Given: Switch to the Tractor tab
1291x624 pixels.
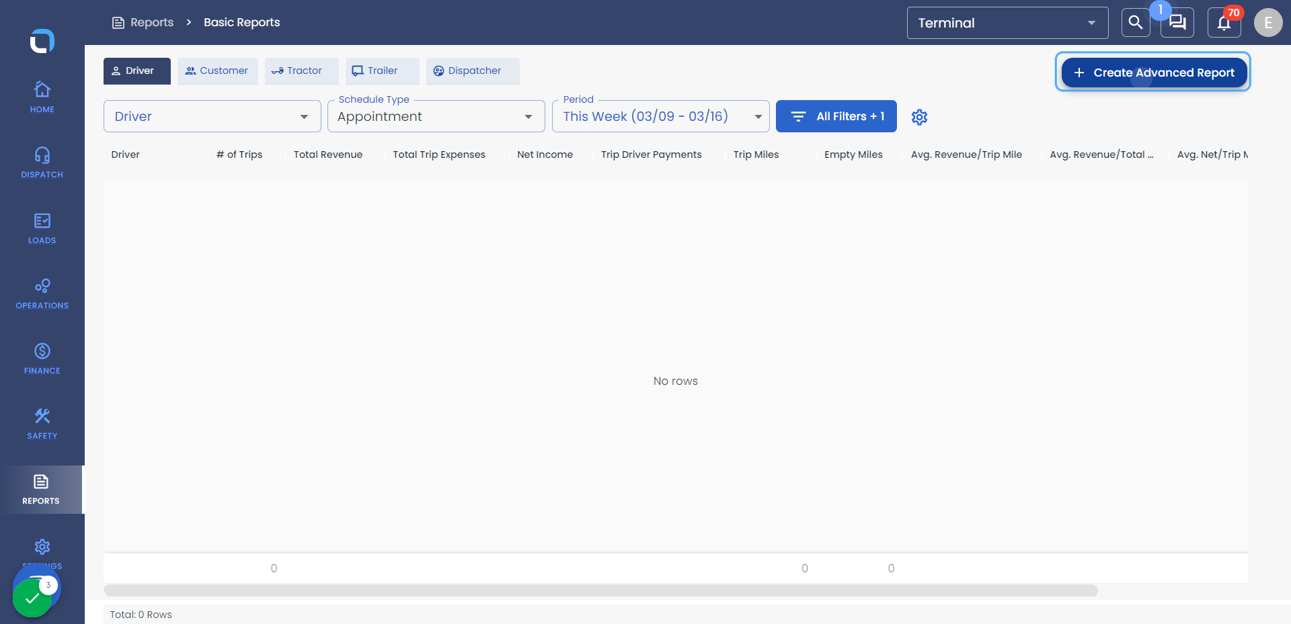Looking at the screenshot, I should [x=301, y=71].
